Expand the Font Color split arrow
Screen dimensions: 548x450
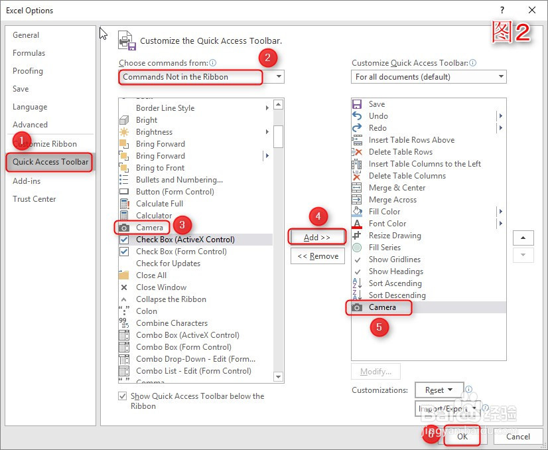501,224
